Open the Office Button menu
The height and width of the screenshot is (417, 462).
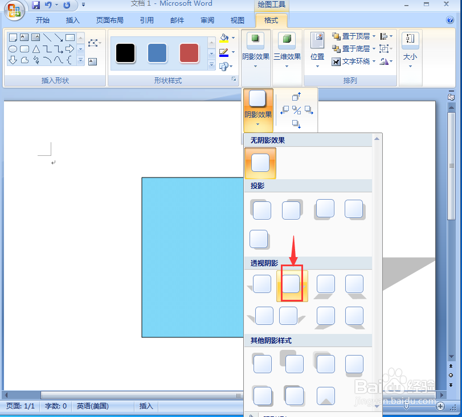click(x=14, y=11)
